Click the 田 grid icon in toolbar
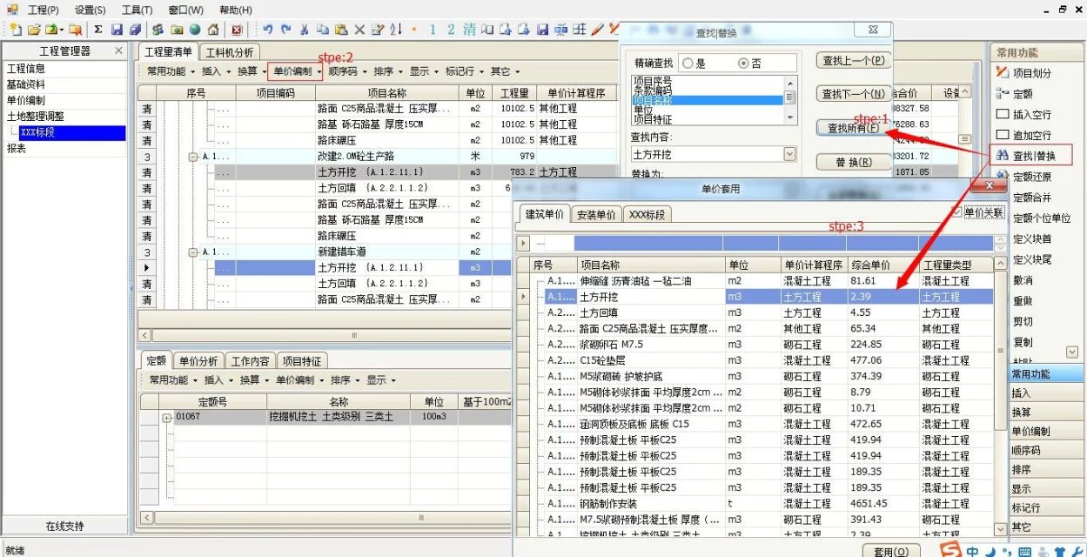The height and width of the screenshot is (557, 1087). [579, 30]
